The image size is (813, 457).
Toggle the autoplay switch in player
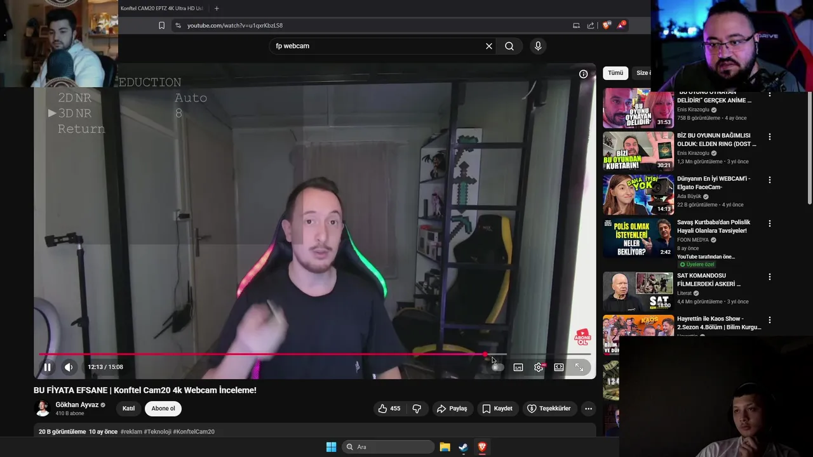[497, 367]
